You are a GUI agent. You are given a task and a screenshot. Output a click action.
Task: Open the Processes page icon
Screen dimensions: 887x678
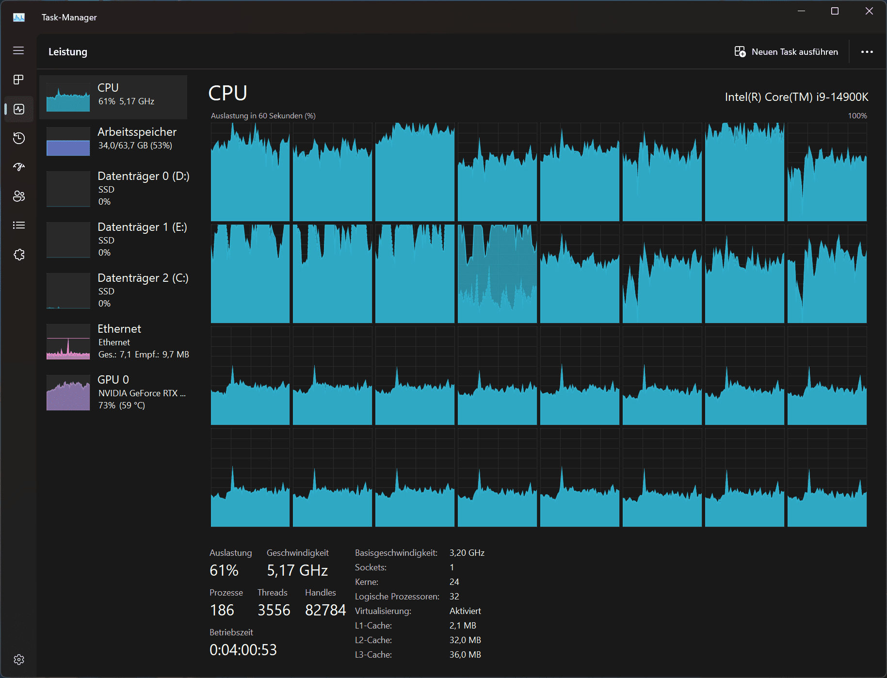18,80
